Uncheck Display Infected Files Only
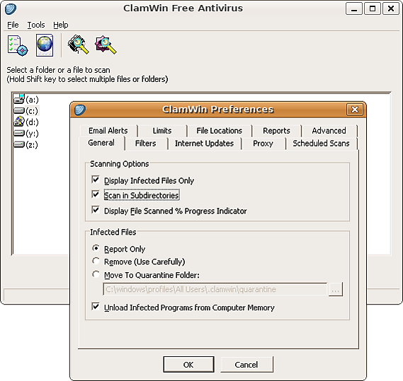Image resolution: width=403 pixels, height=381 pixels. tap(96, 180)
